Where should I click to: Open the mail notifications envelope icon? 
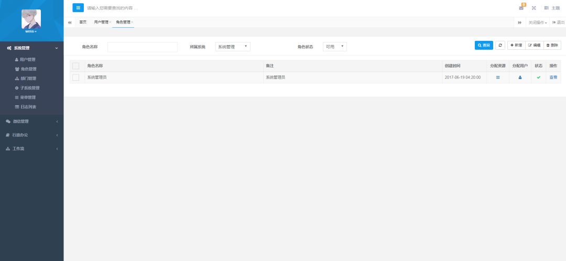pos(521,8)
